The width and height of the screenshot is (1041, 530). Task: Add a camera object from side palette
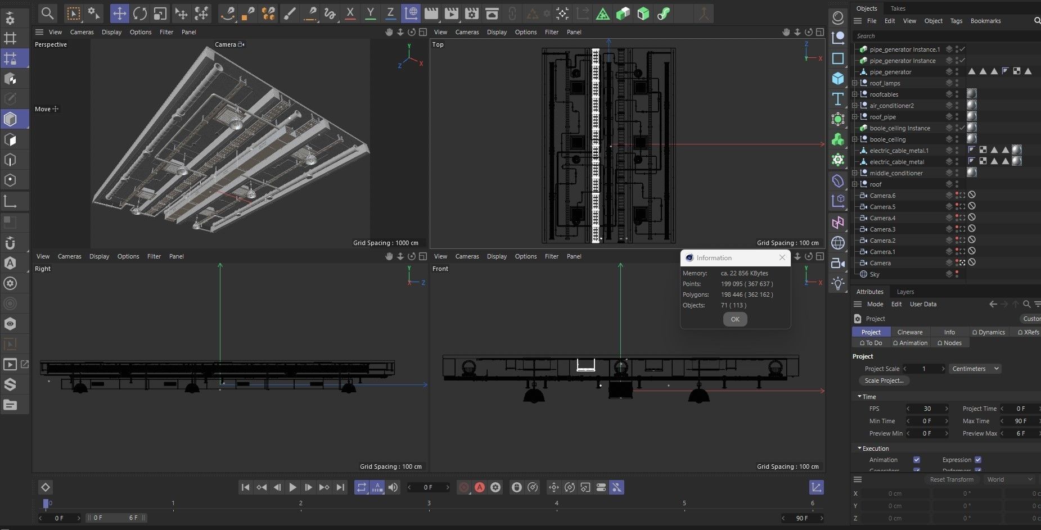tap(838, 263)
